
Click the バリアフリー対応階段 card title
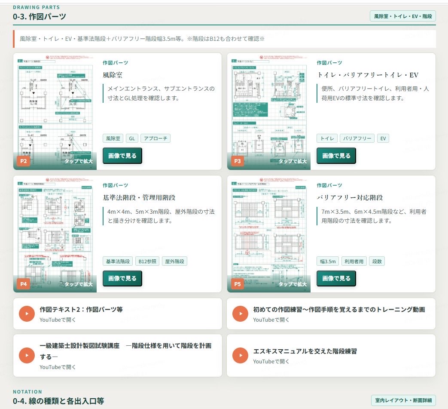pos(350,198)
